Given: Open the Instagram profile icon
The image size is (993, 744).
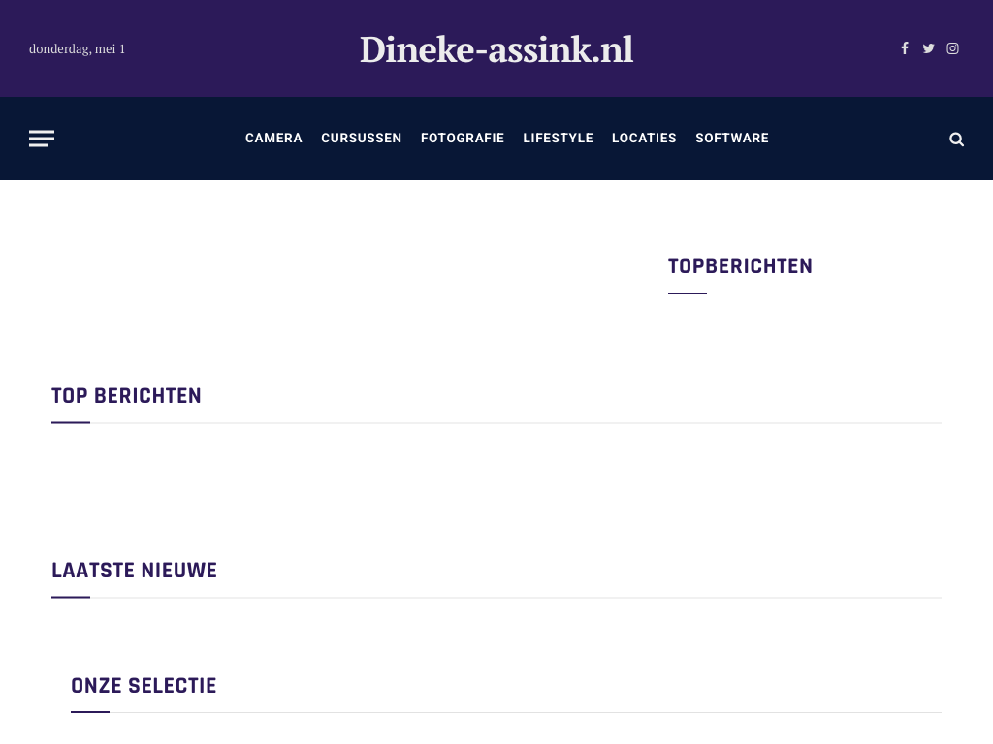Looking at the screenshot, I should point(952,48).
